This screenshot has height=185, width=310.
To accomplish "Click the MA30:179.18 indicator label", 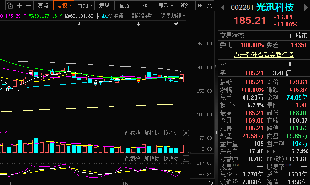I will pos(43,16).
